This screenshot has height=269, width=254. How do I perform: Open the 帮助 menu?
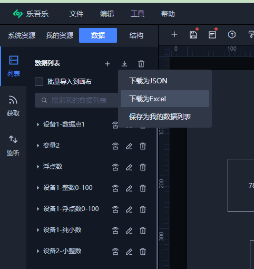click(x=168, y=14)
